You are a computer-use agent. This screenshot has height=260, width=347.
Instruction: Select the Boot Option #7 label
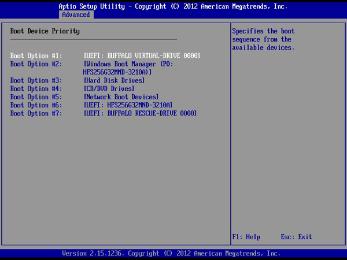pyautogui.click(x=36, y=113)
